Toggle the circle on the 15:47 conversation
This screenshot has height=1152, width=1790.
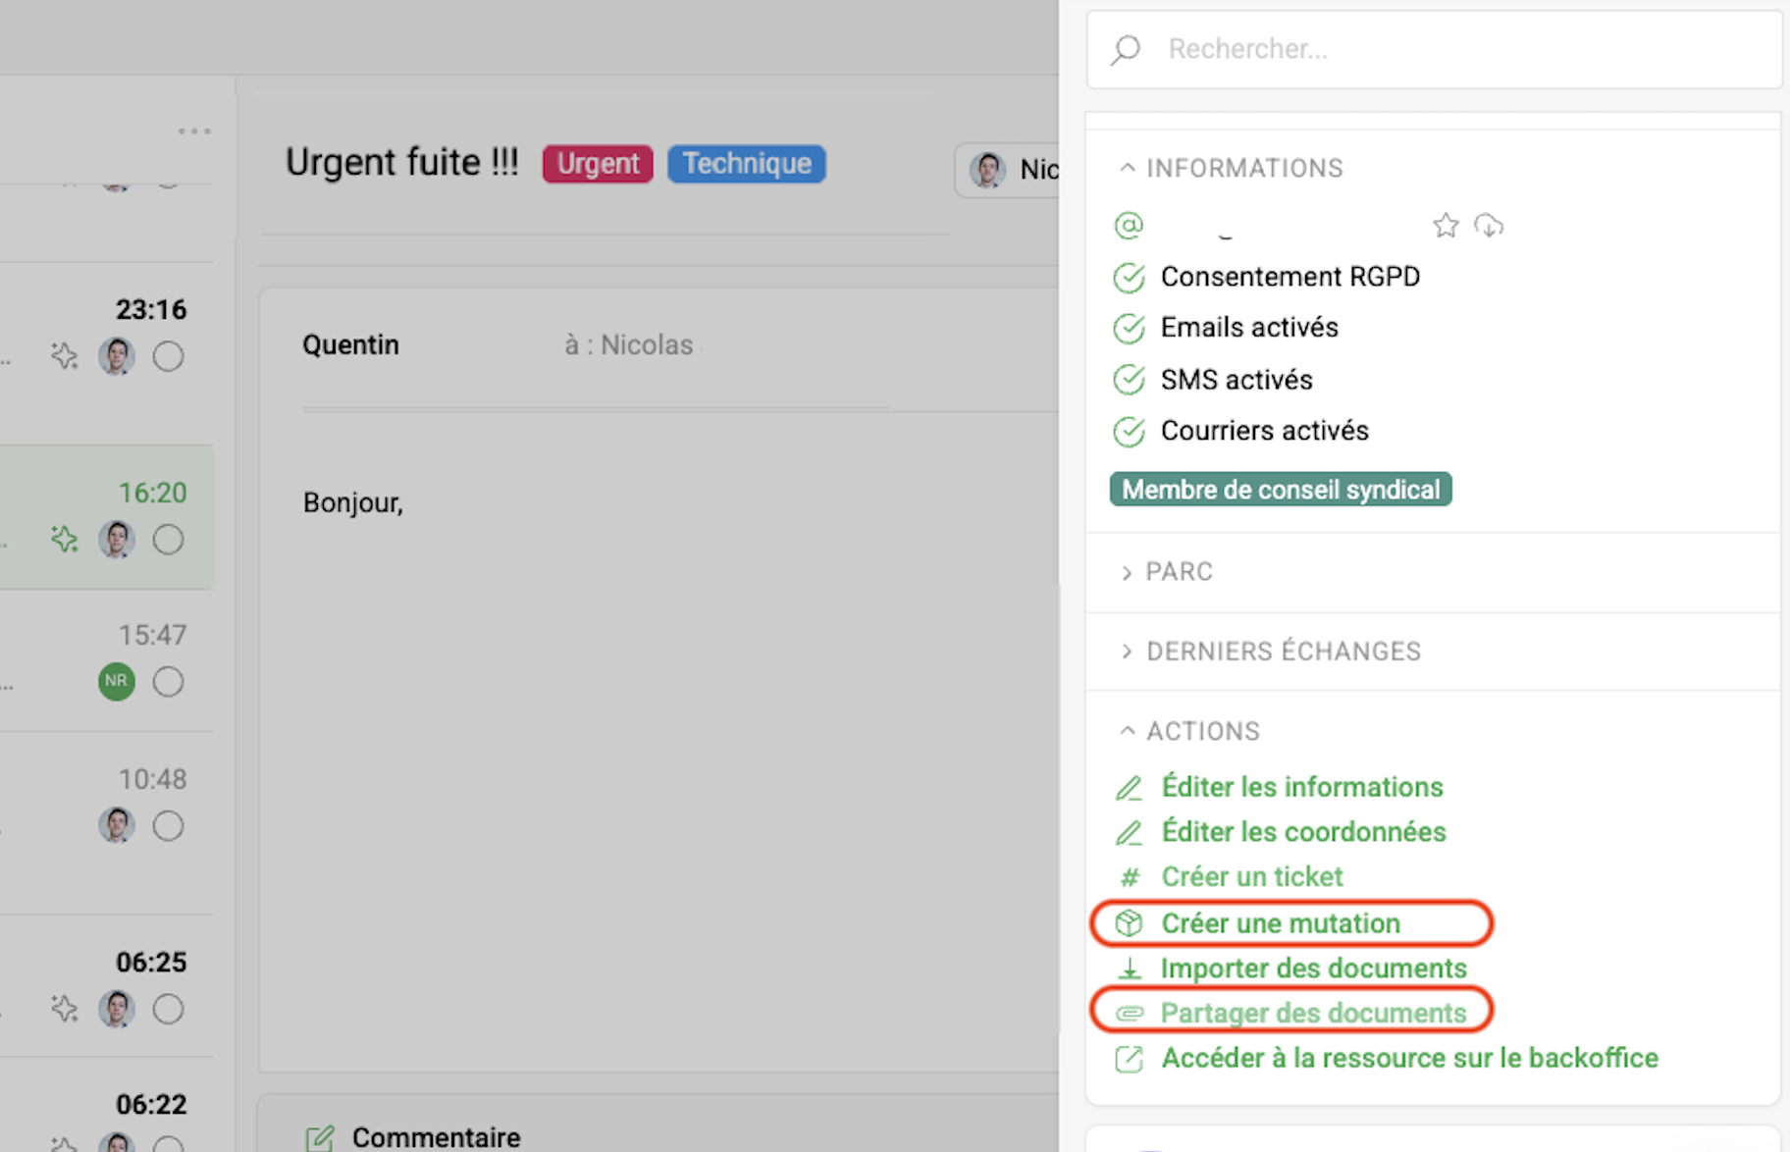click(x=168, y=681)
